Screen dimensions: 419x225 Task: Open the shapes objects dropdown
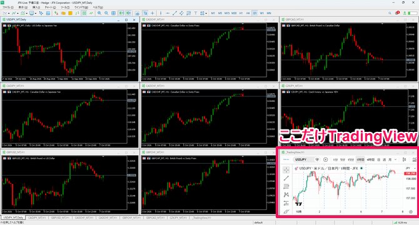pyautogui.click(x=206, y=13)
